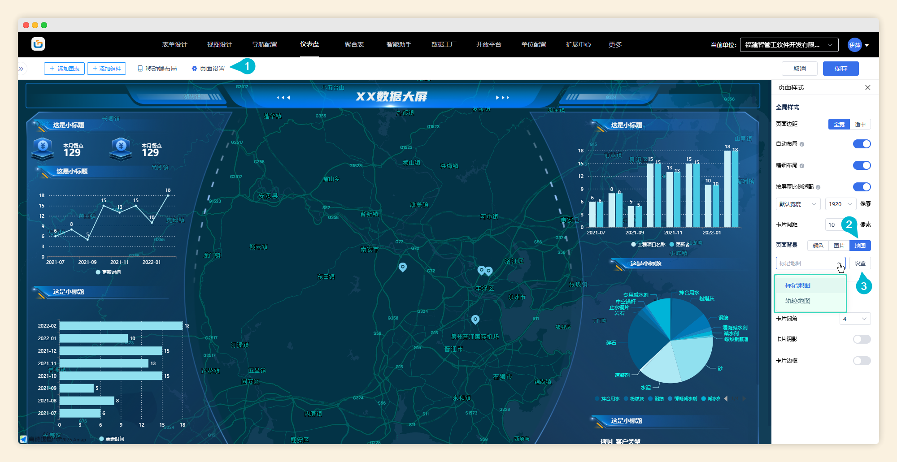This screenshot has height=462, width=897.
Task: Click next-page arrow in pie chart legend
Action: click(744, 398)
